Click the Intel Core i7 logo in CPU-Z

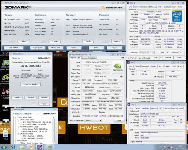[x=177, y=16]
